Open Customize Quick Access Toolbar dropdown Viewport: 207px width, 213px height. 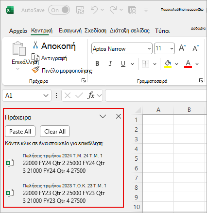(x=146, y=10)
